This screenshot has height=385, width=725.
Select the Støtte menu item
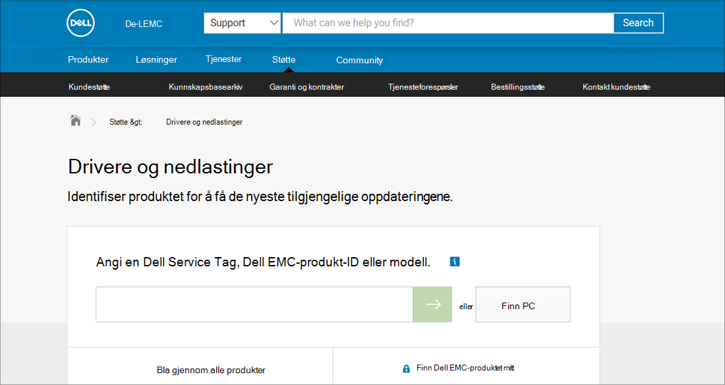[x=284, y=59]
